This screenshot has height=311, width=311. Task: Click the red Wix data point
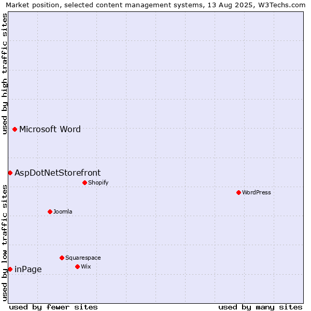tap(78, 266)
